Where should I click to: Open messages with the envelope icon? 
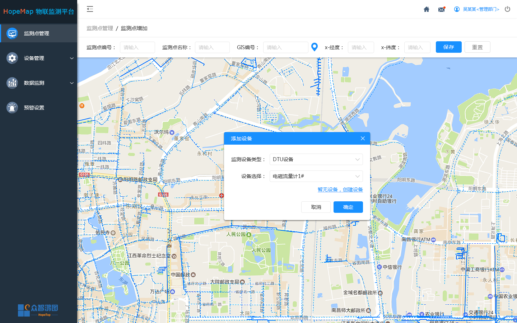pyautogui.click(x=442, y=9)
